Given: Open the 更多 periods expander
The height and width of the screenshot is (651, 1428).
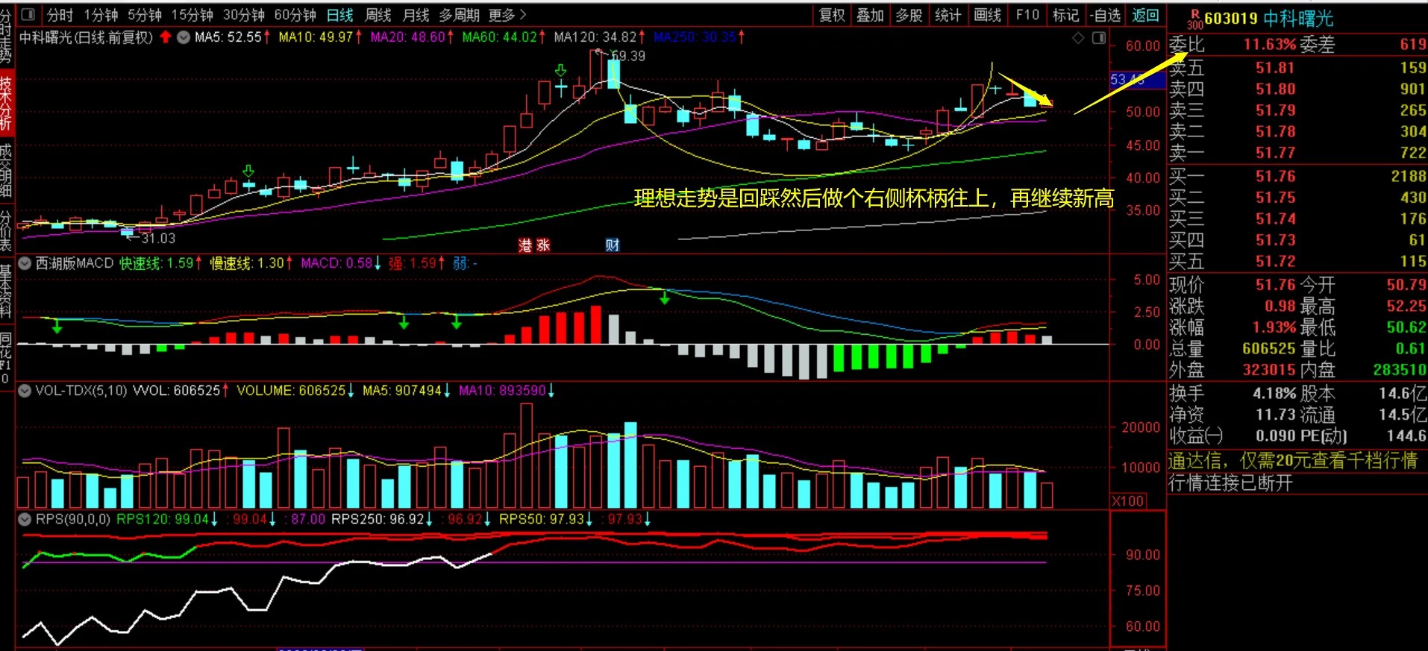Looking at the screenshot, I should point(507,14).
